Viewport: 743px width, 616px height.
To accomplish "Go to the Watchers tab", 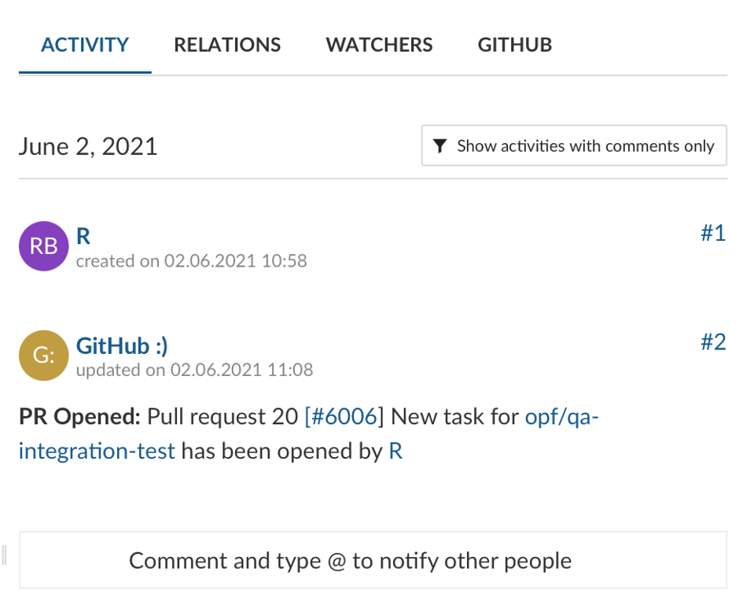I will pos(379,45).
